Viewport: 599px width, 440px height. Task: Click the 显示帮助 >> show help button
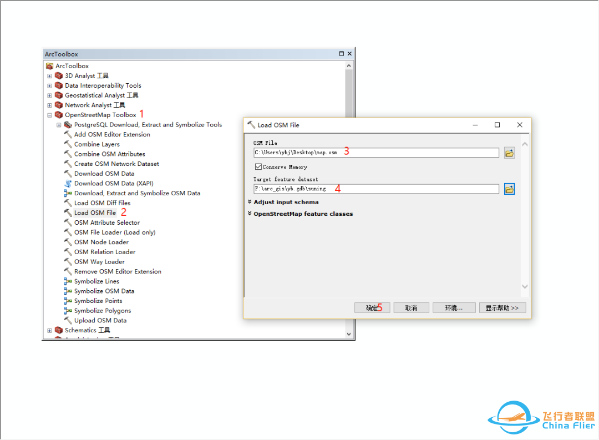pyautogui.click(x=502, y=308)
